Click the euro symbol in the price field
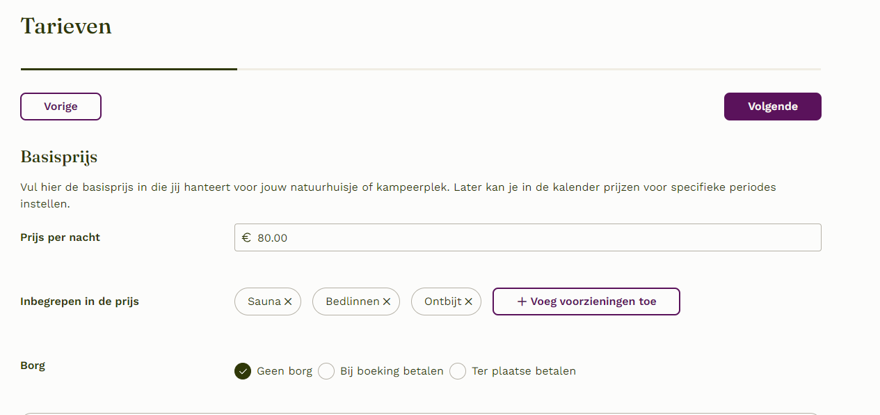Screen dimensions: 880x415 tap(246, 237)
